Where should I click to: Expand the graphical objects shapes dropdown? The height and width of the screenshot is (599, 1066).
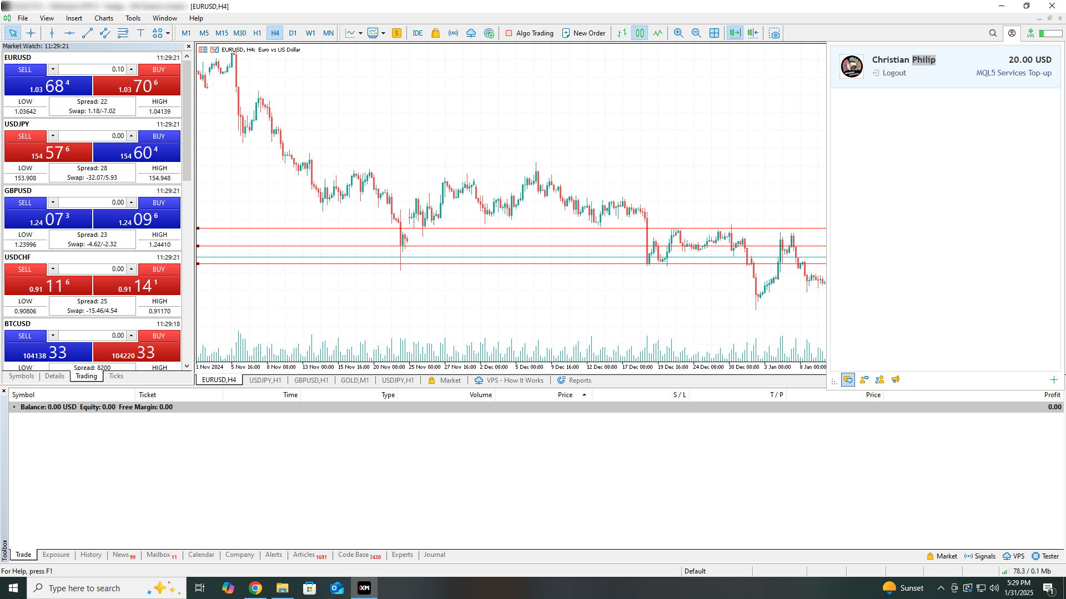168,33
